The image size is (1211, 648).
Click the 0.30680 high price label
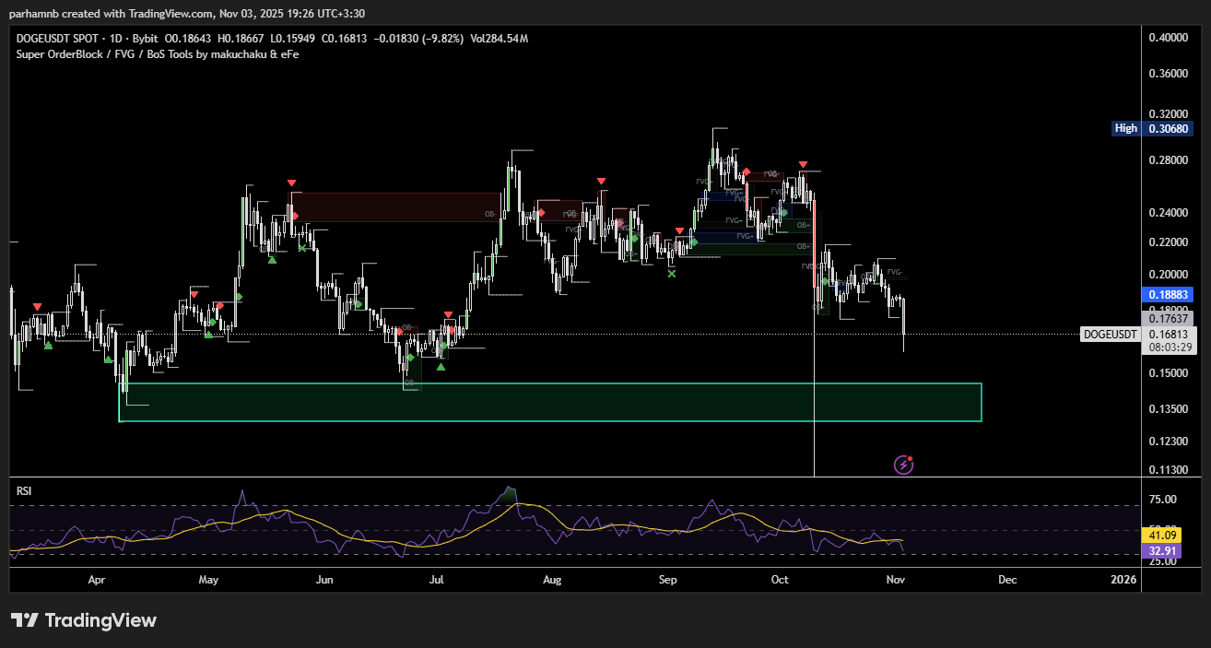pyautogui.click(x=1168, y=129)
